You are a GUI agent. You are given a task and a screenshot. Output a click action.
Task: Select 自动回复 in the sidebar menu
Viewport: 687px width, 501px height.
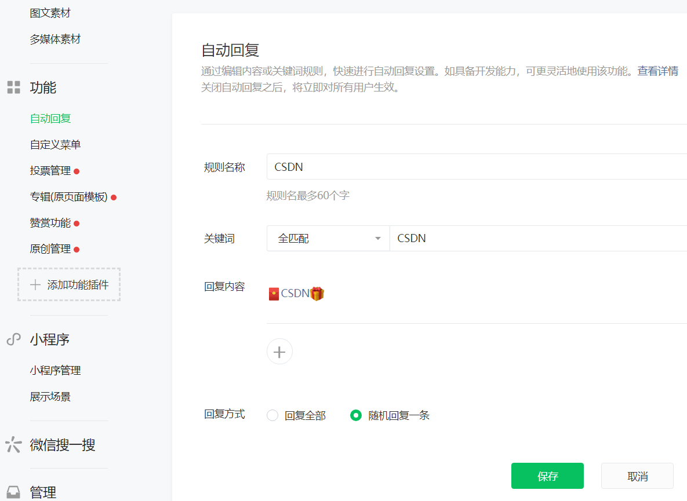point(50,119)
